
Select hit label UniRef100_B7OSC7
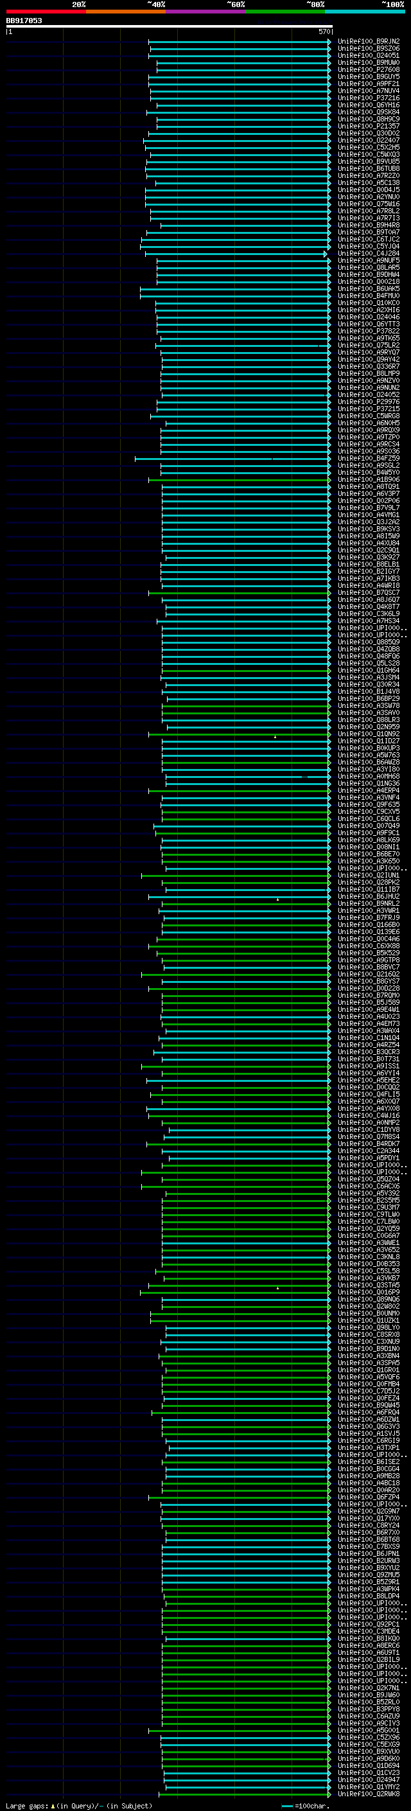point(369,593)
